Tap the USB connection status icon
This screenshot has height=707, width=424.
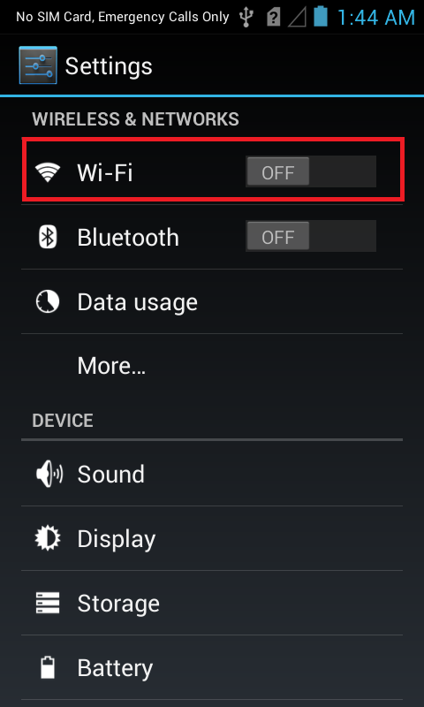pyautogui.click(x=246, y=17)
